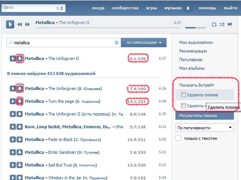Open the по композициям search type dropdown
Image resolution: width=241 pixels, height=180 pixels.
click(x=144, y=42)
